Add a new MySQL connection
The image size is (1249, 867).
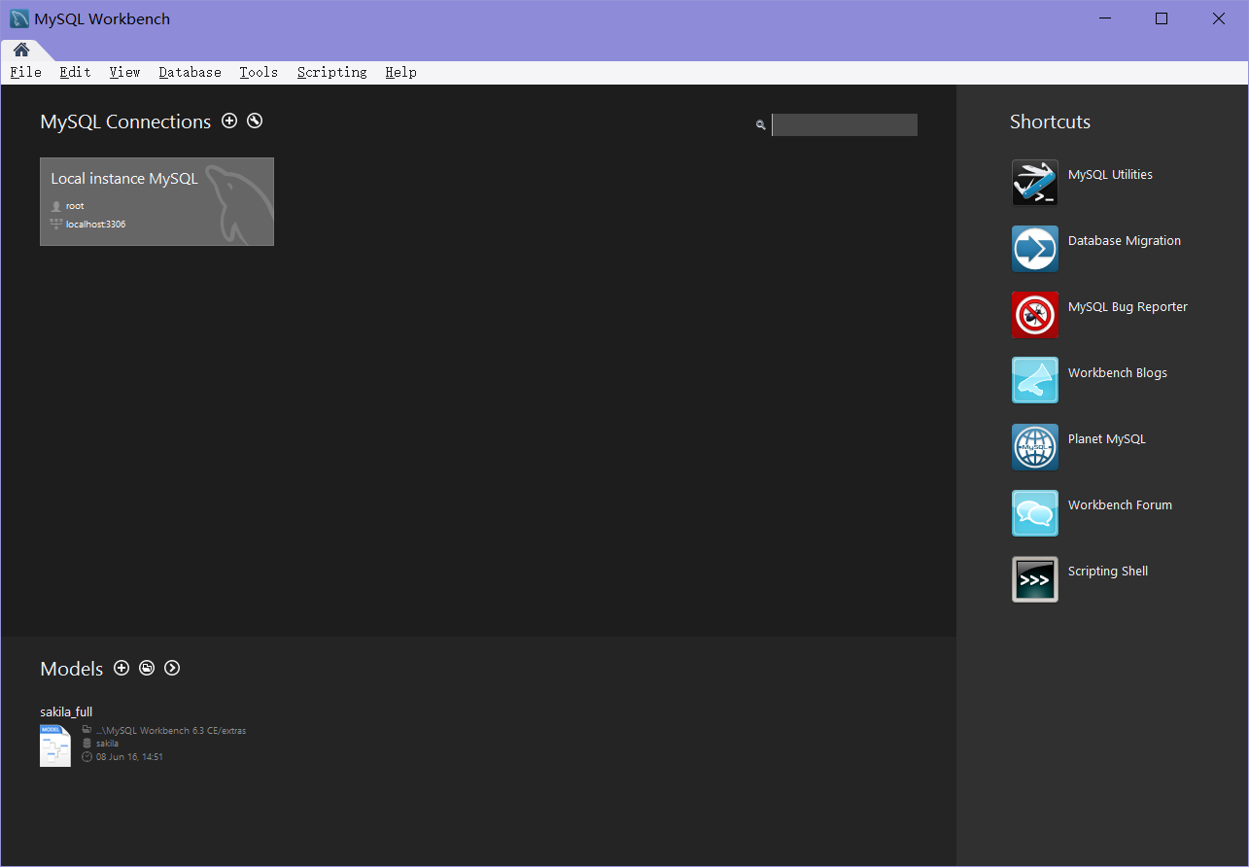[x=229, y=121]
